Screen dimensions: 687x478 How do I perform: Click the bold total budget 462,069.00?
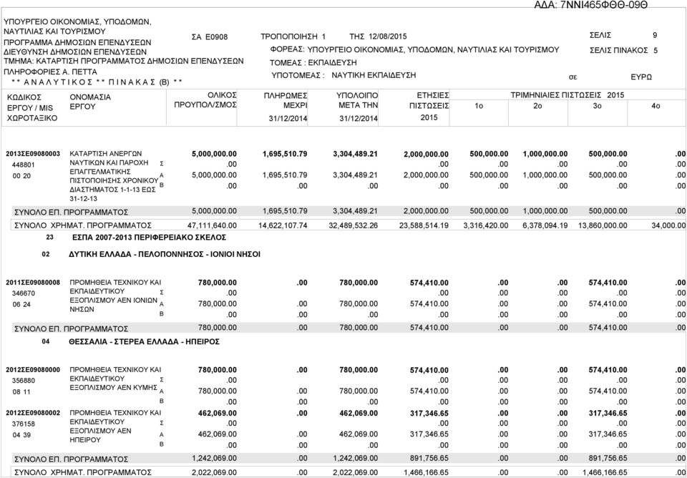pos(218,413)
